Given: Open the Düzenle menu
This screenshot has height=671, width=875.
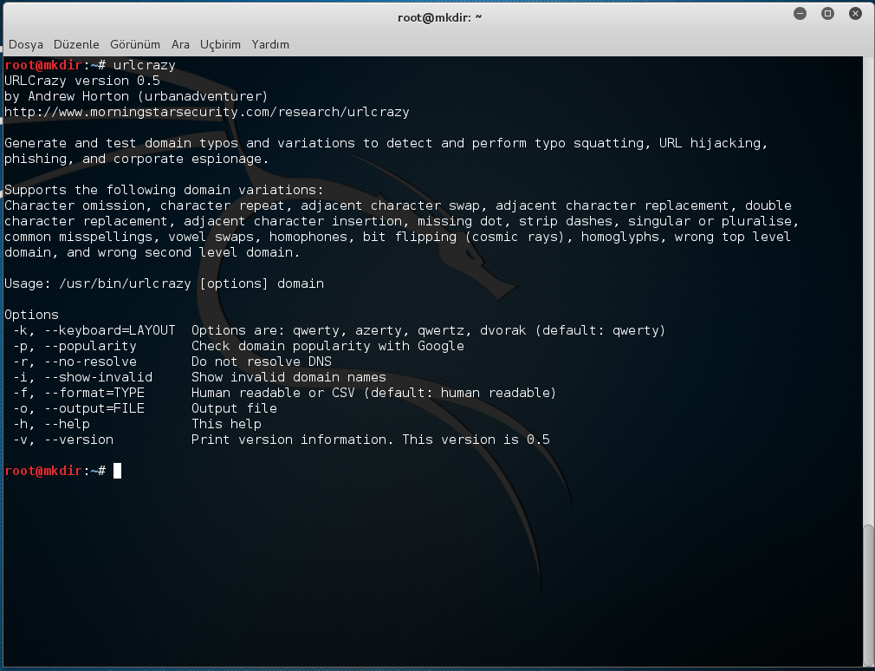Looking at the screenshot, I should coord(76,44).
